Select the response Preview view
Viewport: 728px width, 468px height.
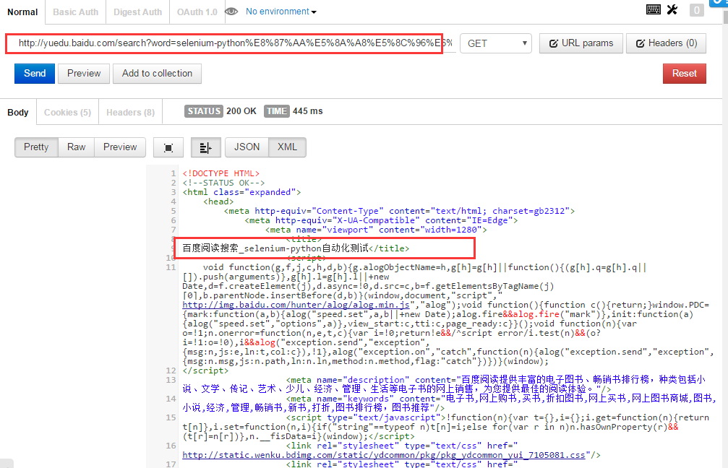click(120, 147)
